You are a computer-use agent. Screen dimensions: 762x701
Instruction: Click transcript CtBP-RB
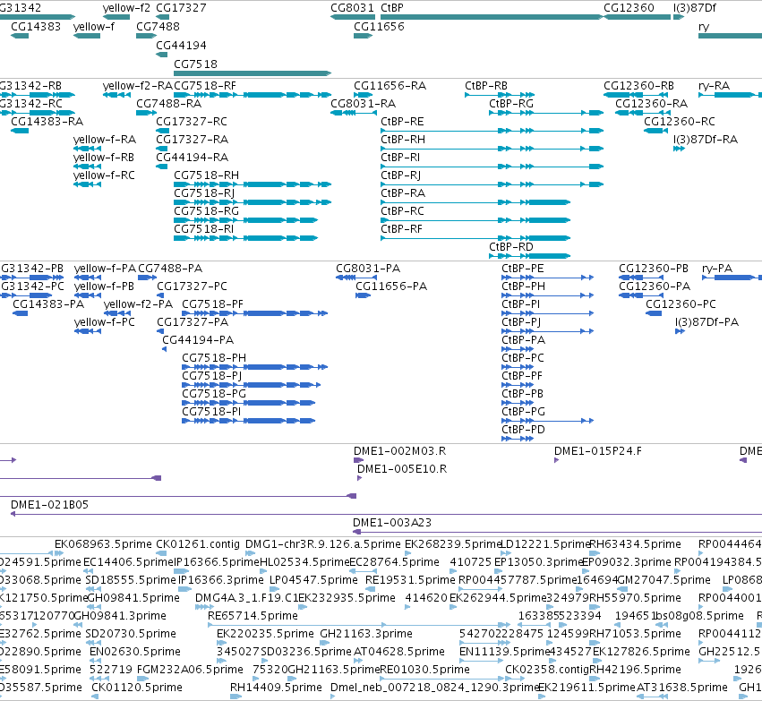pos(486,86)
